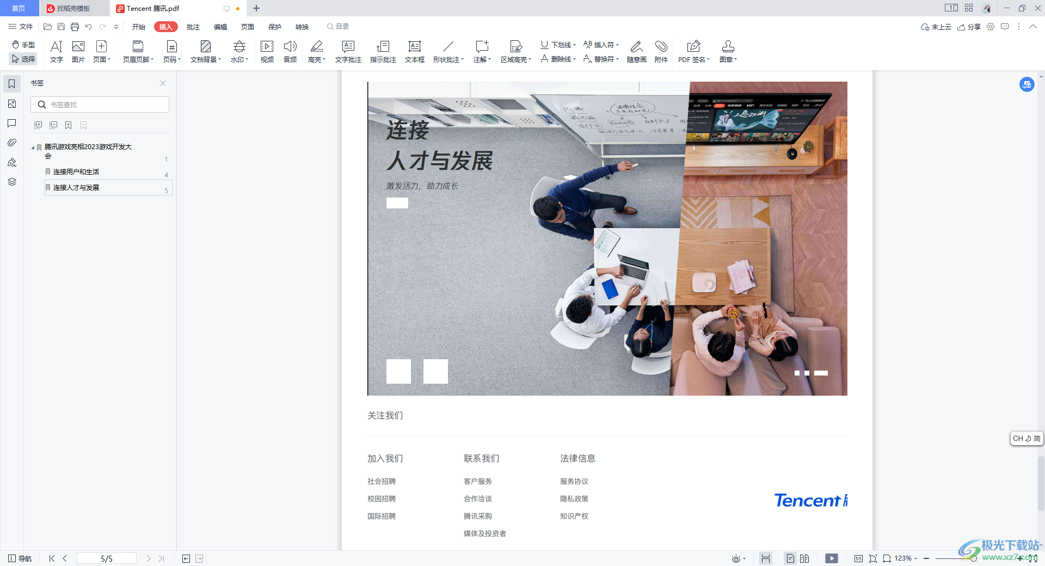Viewport: 1045px width, 566px height.
Task: Open the PDF 签名 signature tool
Action: 694,52
